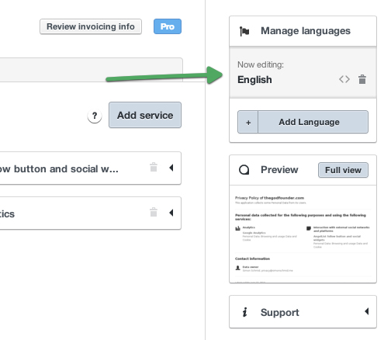Open embed code icon for English

coord(344,79)
